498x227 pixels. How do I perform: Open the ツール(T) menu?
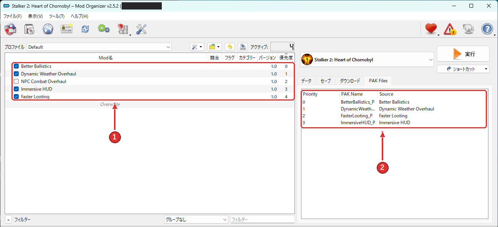pos(57,16)
